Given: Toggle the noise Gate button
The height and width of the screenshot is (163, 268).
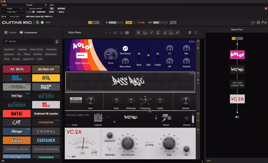Looking at the screenshot, I should pyautogui.click(x=129, y=22).
